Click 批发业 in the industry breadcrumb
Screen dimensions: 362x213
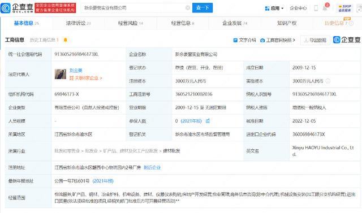click(x=92, y=151)
